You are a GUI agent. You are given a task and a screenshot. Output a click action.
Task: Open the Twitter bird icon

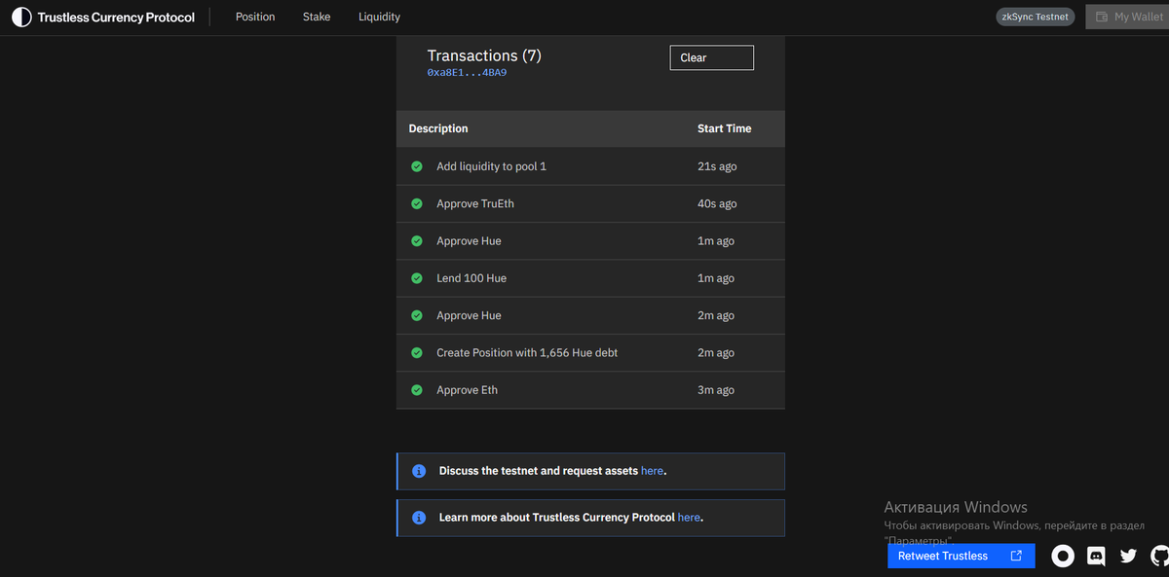point(1127,556)
